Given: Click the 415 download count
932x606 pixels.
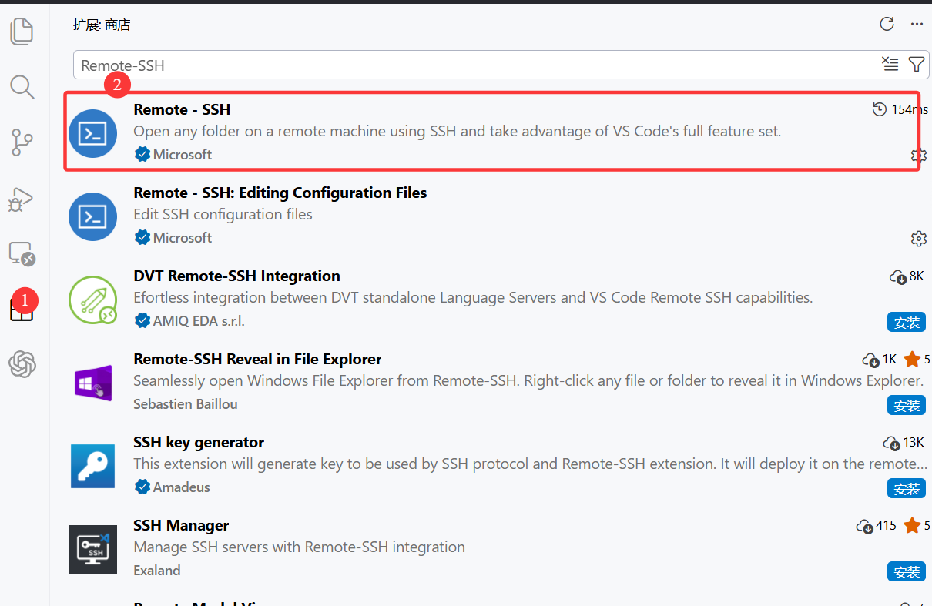Looking at the screenshot, I should click(x=877, y=525).
